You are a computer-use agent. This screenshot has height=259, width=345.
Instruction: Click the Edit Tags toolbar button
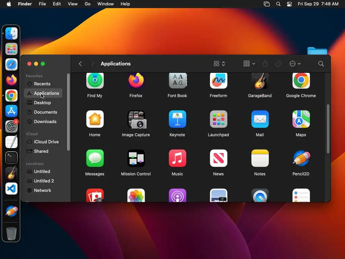278,64
